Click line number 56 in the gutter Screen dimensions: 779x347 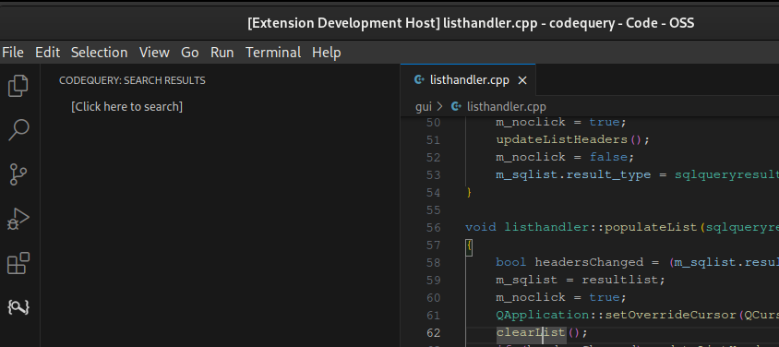(x=434, y=227)
